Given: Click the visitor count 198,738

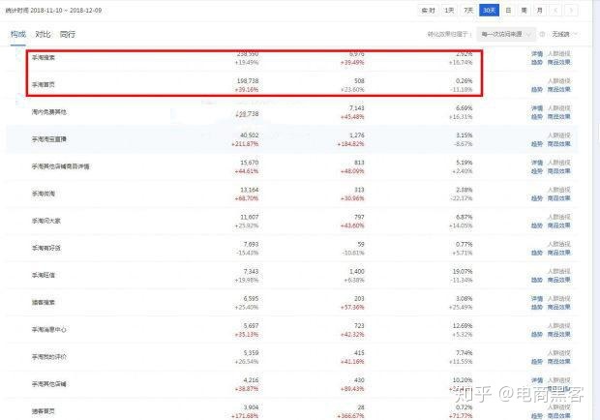Looking at the screenshot, I should pyautogui.click(x=248, y=81).
